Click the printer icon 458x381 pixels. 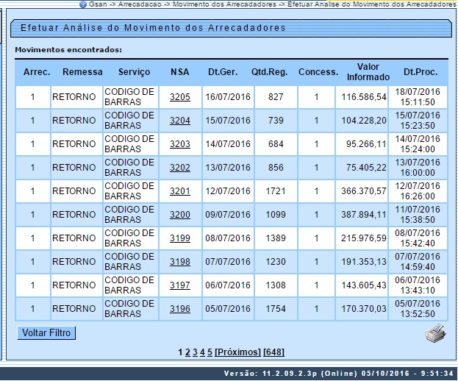[436, 332]
